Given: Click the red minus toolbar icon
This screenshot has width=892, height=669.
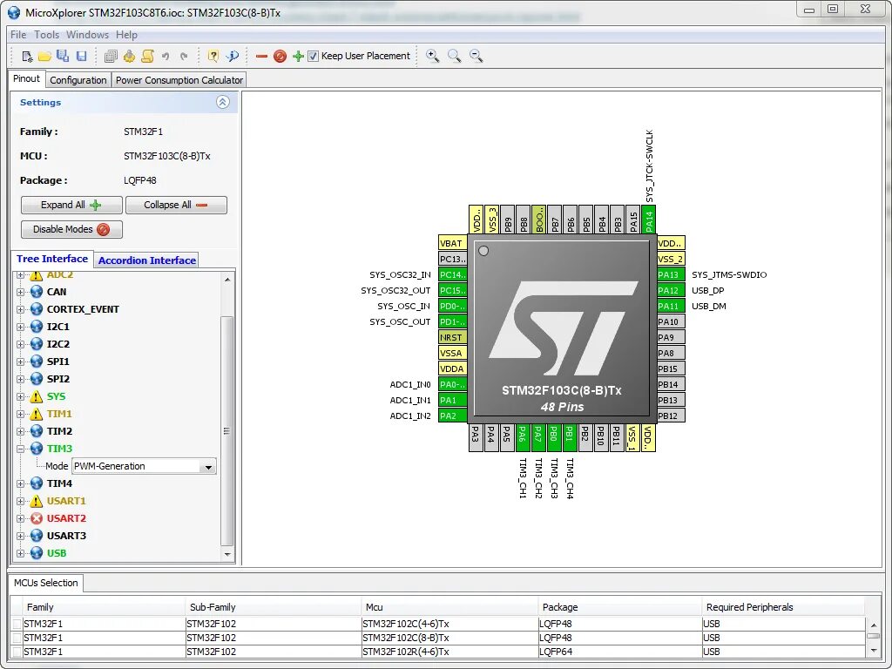Looking at the screenshot, I should [261, 57].
